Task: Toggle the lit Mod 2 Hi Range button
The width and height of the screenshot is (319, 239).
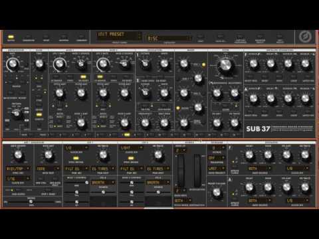Action: pos(100,76)
